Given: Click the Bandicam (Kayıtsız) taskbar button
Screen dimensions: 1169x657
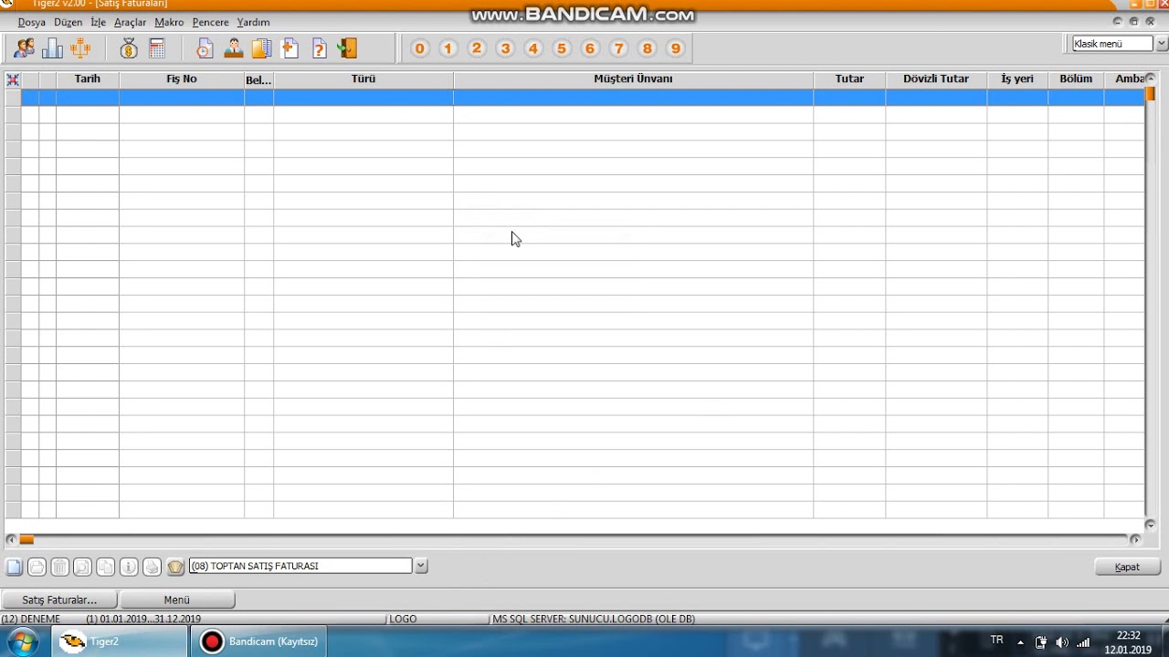Looking at the screenshot, I should [x=259, y=641].
